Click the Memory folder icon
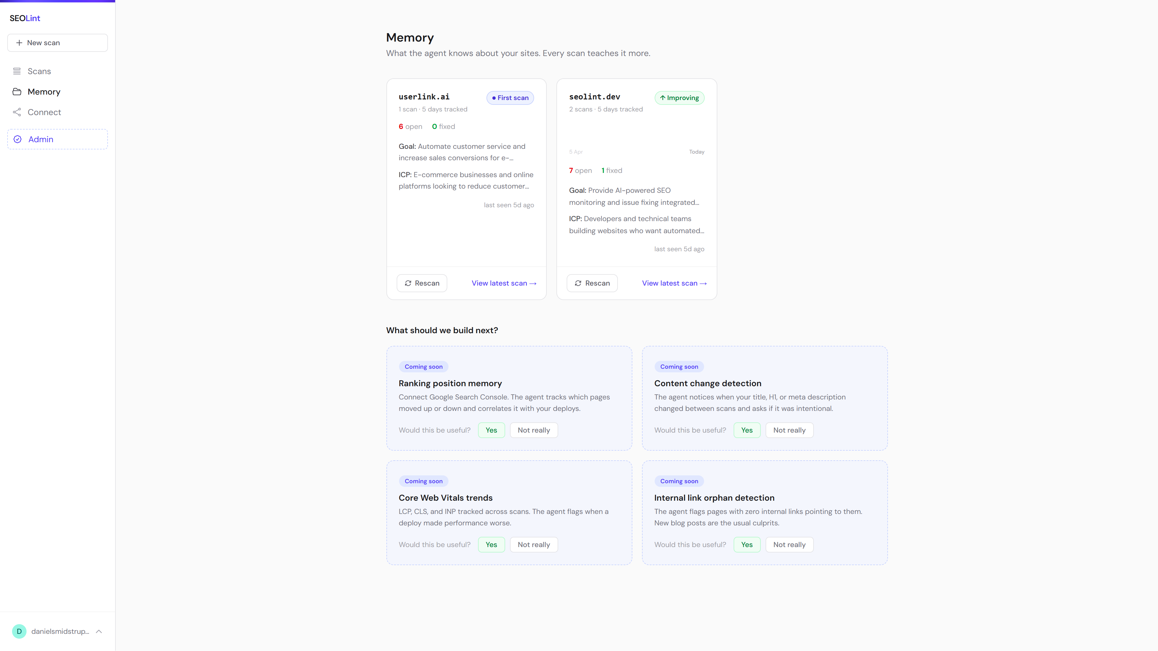Viewport: 1158px width, 651px height. point(17,92)
